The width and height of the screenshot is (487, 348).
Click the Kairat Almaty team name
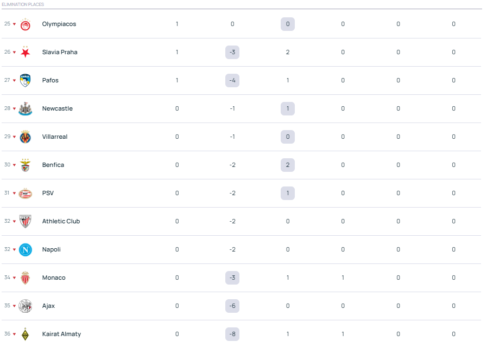(x=61, y=334)
